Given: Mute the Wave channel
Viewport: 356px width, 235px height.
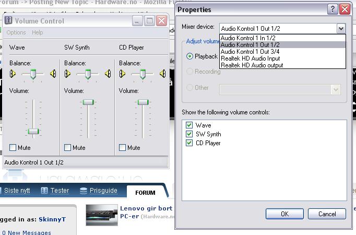Looking at the screenshot, I should (x=13, y=148).
